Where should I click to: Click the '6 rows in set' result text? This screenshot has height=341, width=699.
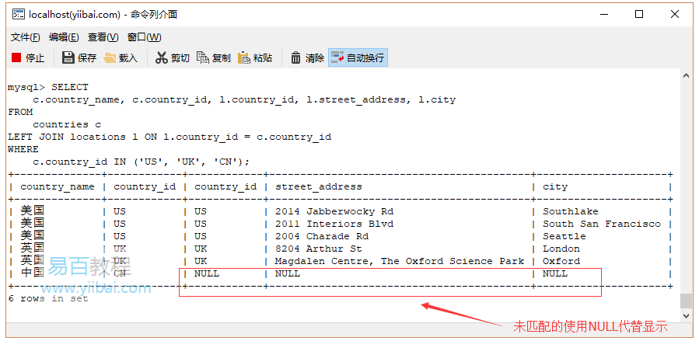click(x=48, y=298)
